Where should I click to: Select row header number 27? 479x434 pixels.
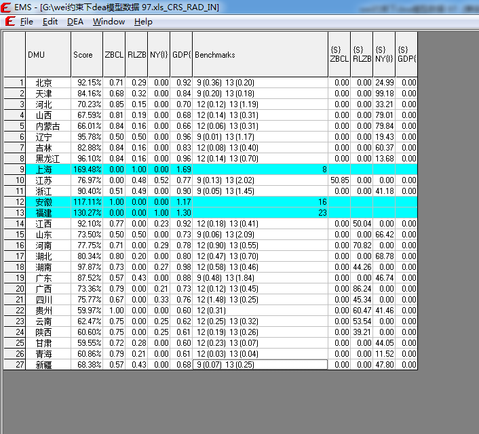[14, 364]
